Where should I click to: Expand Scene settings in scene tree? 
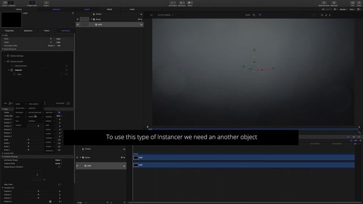coord(5,56)
